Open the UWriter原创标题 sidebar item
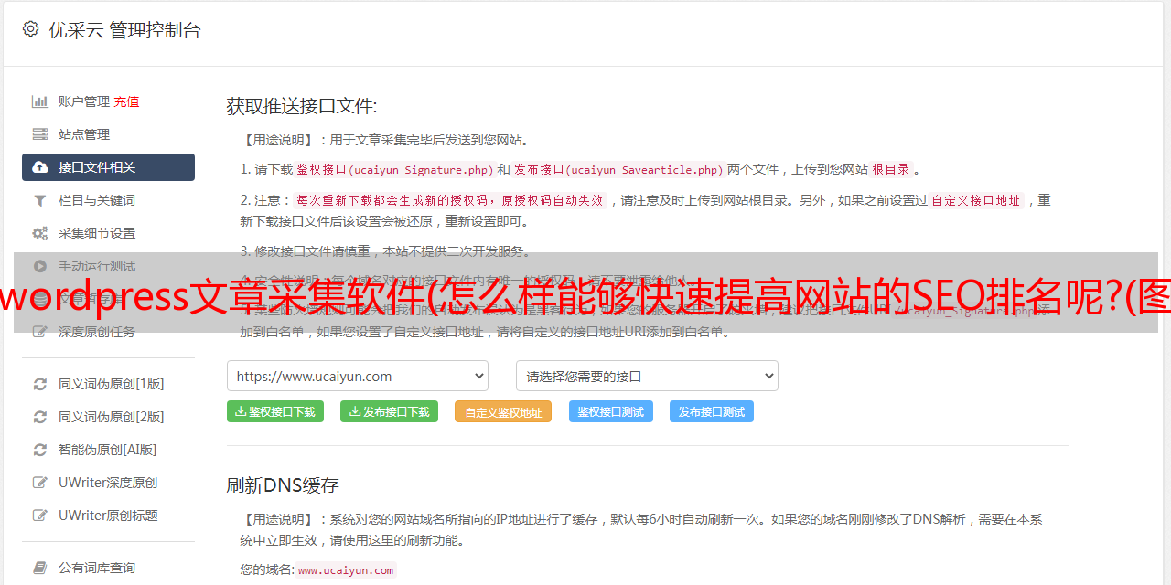Screen dimensions: 1171x585 (x=108, y=516)
